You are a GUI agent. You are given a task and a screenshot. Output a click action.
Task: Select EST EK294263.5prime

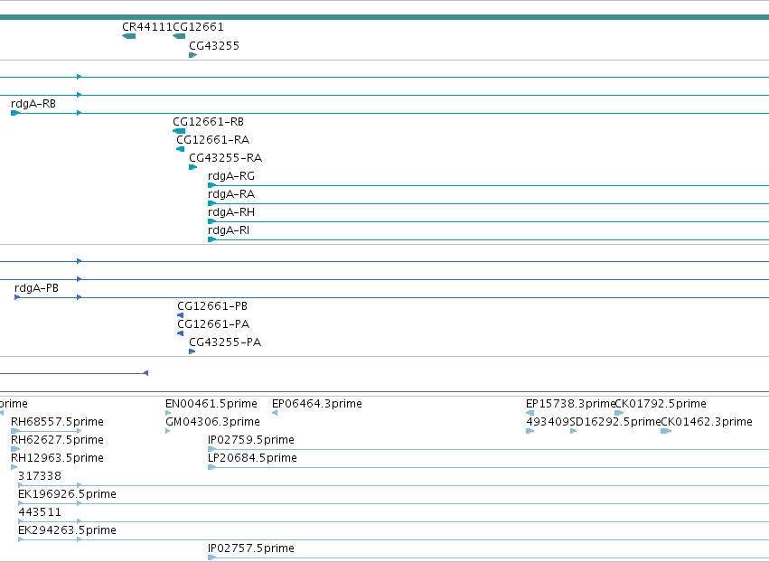coord(67,531)
